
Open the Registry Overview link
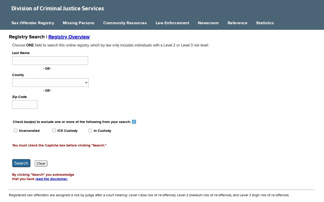click(x=69, y=37)
